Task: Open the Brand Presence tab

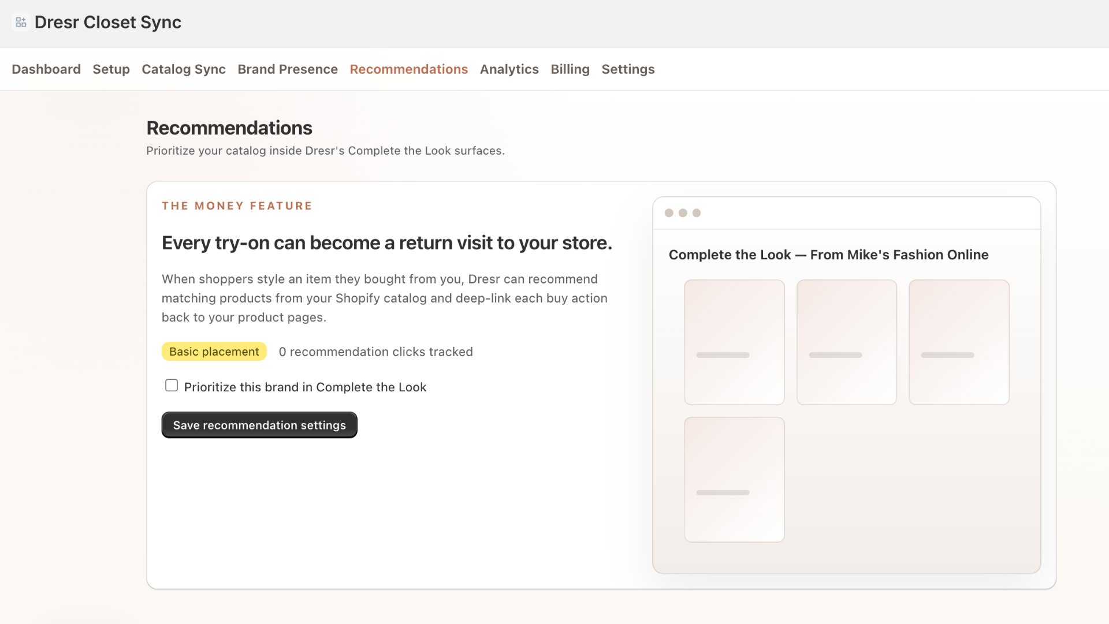Action: coord(288,69)
